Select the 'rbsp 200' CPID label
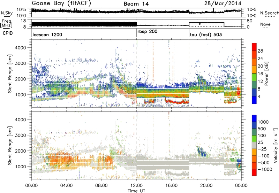The height and width of the screenshot is (193, 279). pyautogui.click(x=147, y=32)
